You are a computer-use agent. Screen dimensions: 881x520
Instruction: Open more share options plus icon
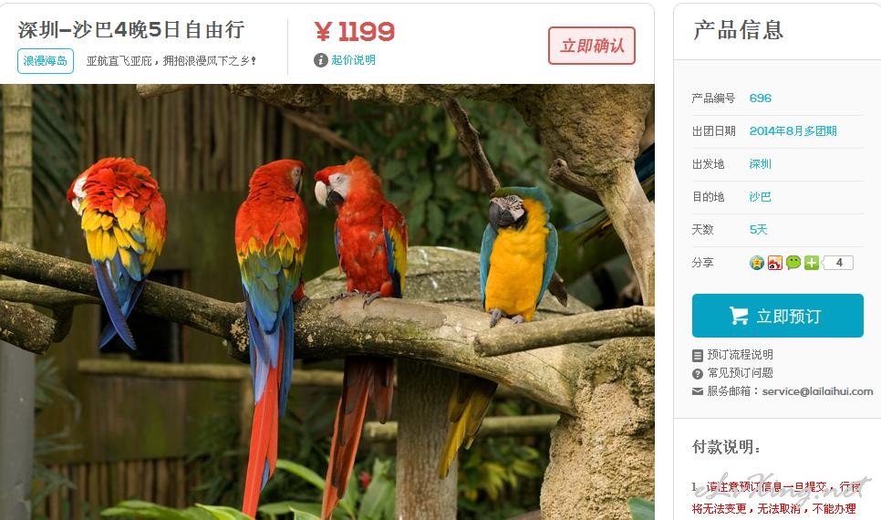click(x=812, y=263)
